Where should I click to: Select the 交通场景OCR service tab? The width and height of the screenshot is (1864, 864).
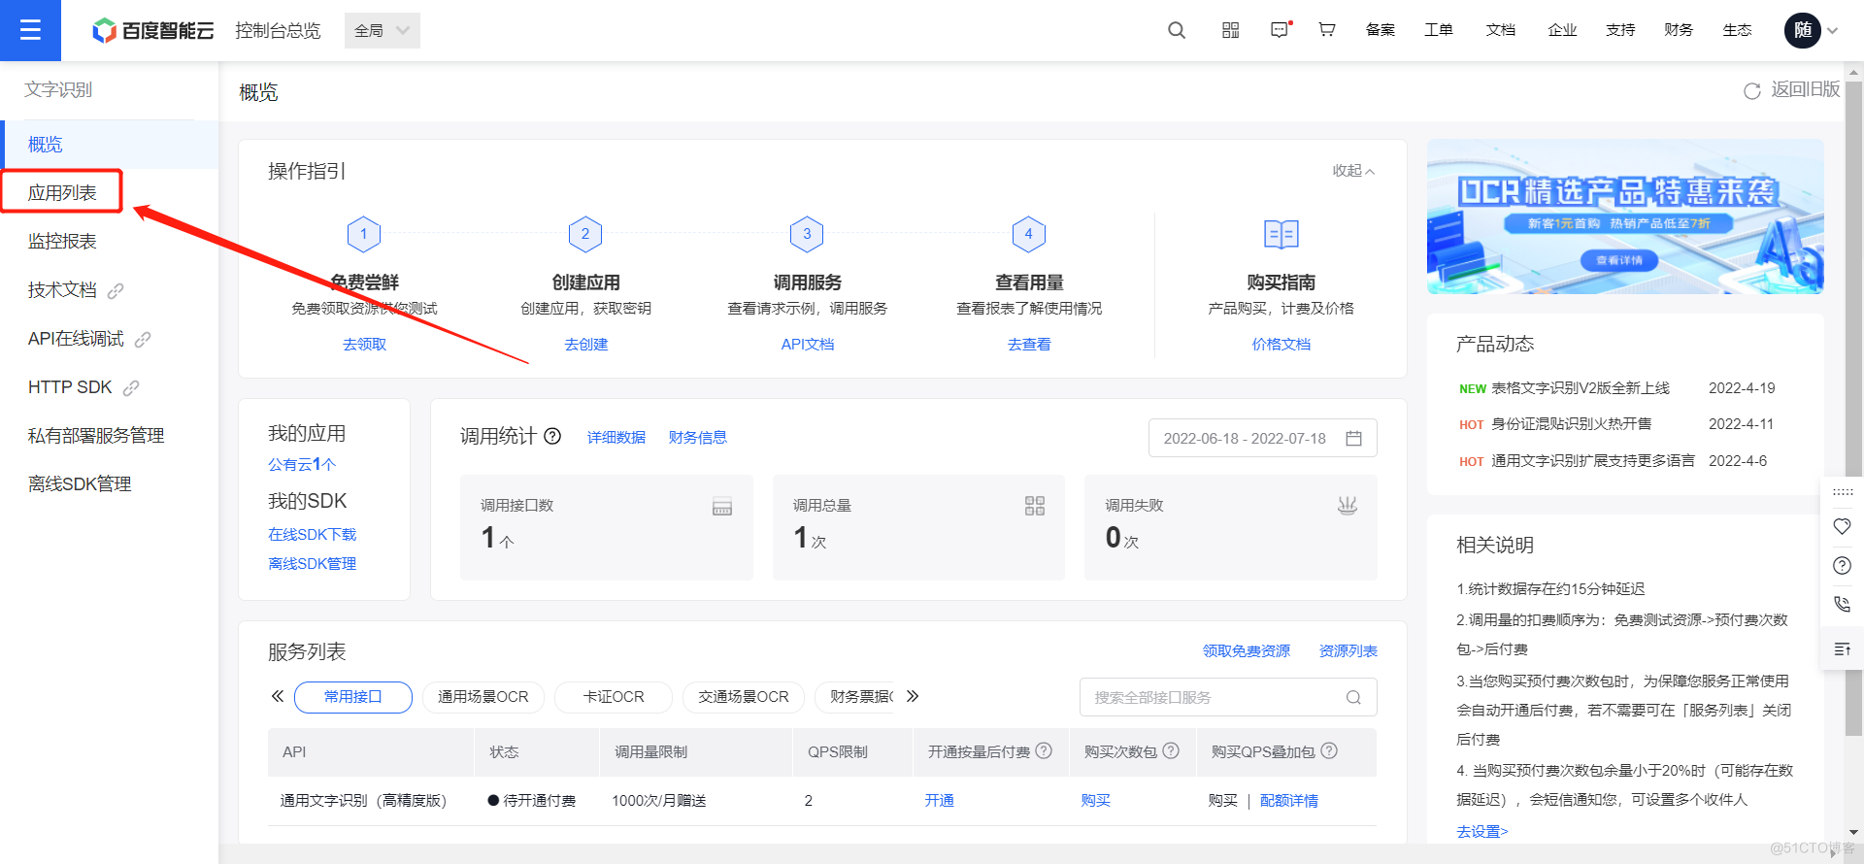[x=744, y=697]
